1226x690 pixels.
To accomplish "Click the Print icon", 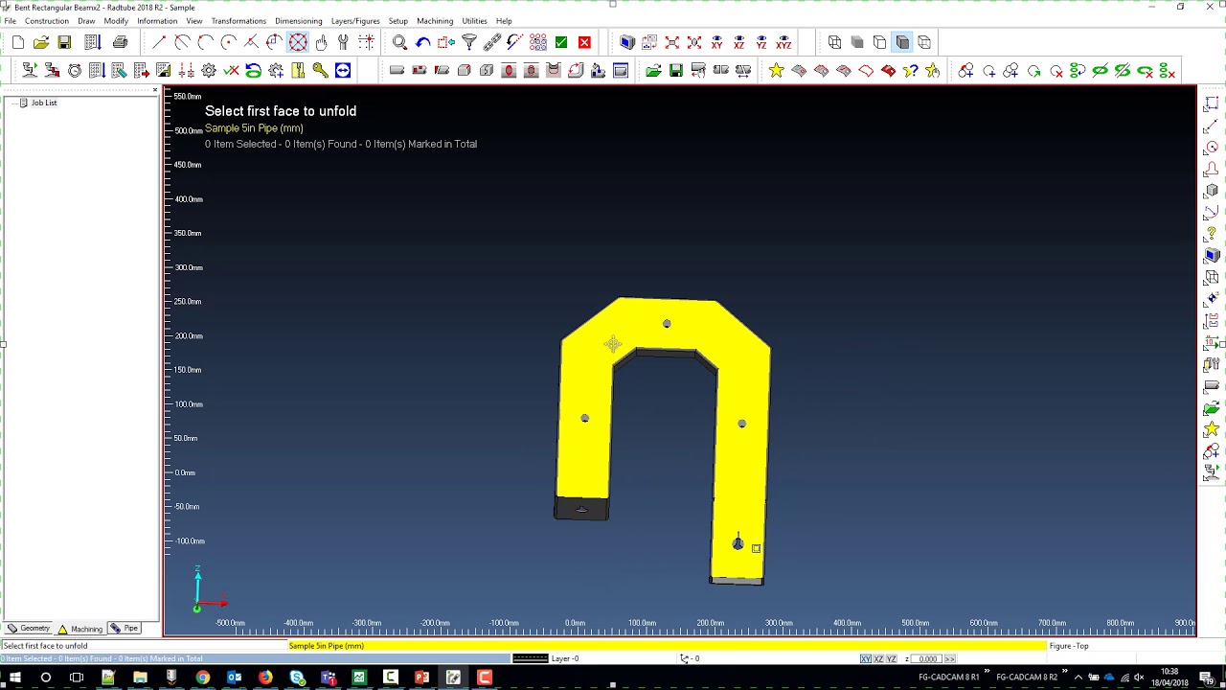I will click(120, 42).
